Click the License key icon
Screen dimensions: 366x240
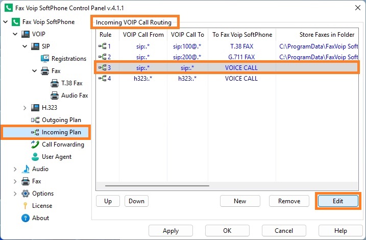26,206
